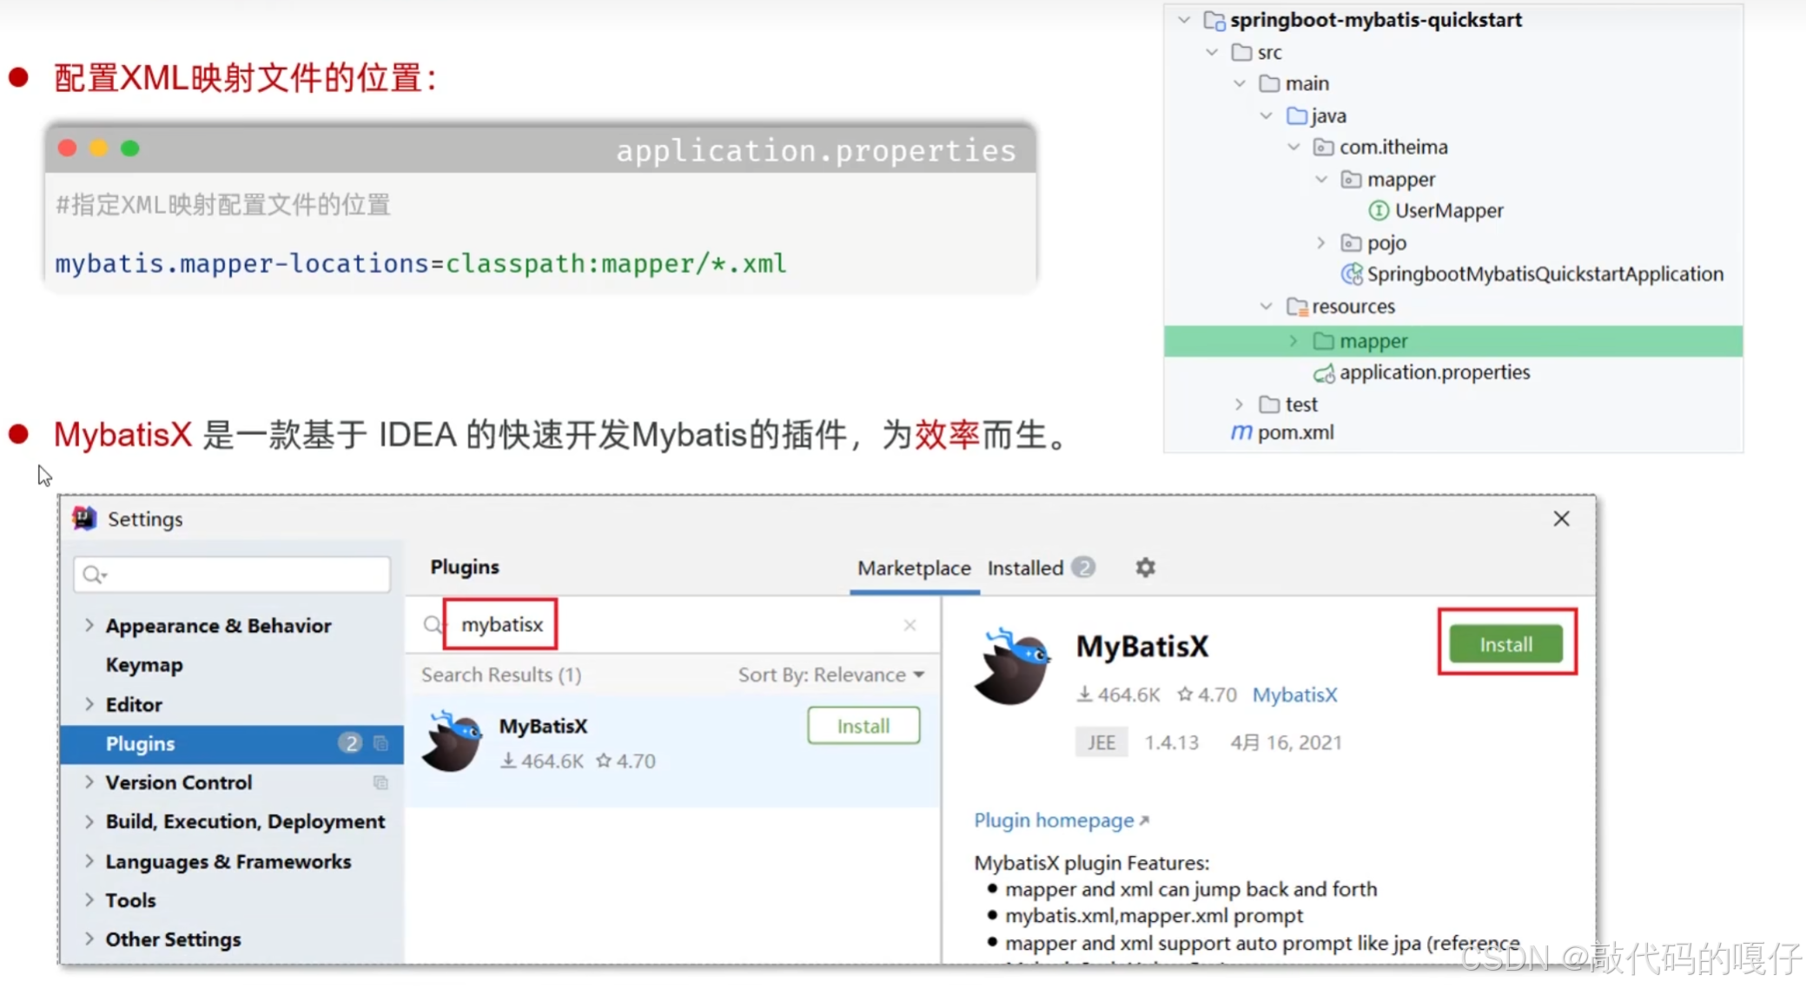Click the pom.xml Maven file icon
Image resolution: width=1806 pixels, height=988 pixels.
pos(1241,432)
